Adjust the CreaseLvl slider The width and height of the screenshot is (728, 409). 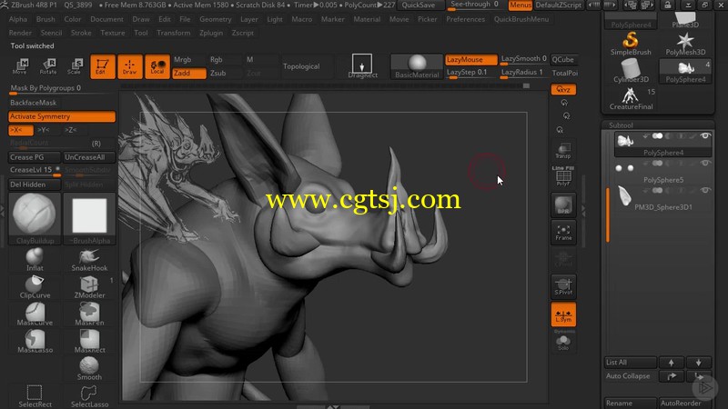coord(35,171)
